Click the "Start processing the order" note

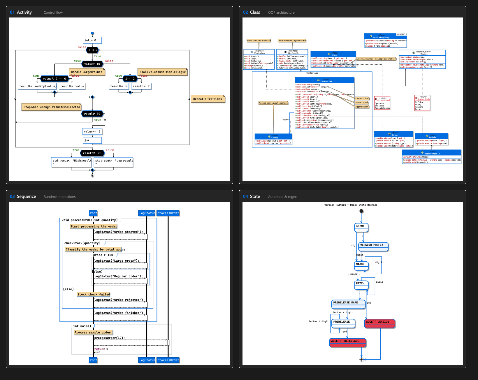pyautogui.click(x=94, y=226)
